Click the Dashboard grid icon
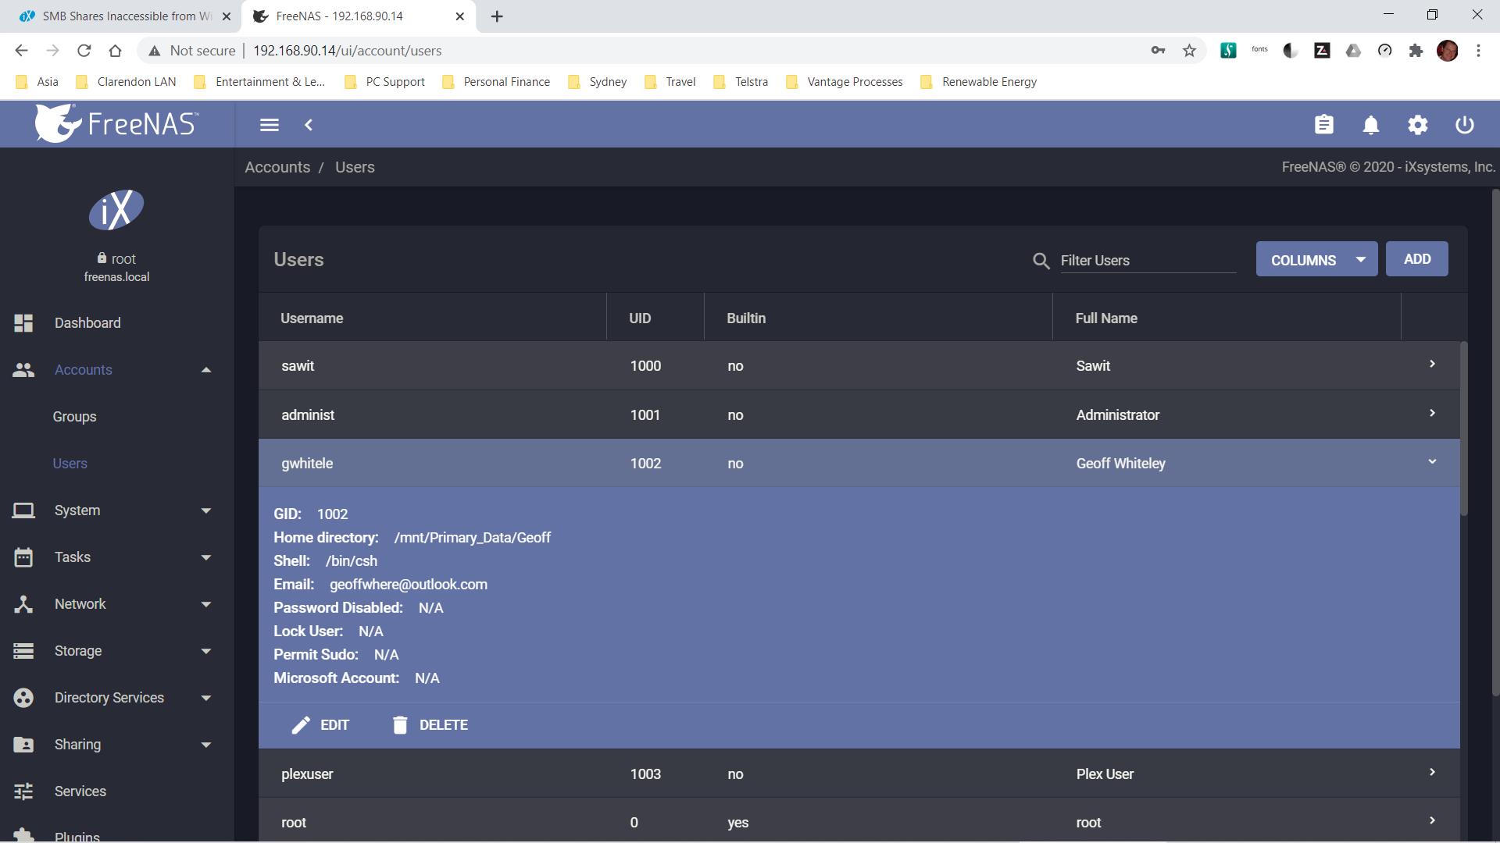 click(x=23, y=323)
